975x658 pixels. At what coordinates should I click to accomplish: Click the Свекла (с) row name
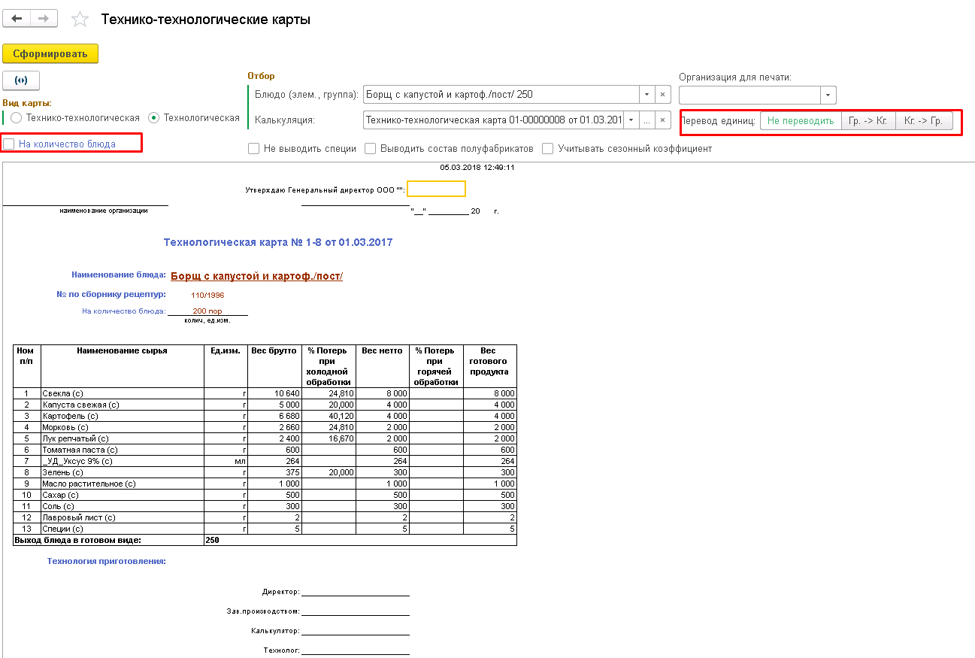point(123,393)
